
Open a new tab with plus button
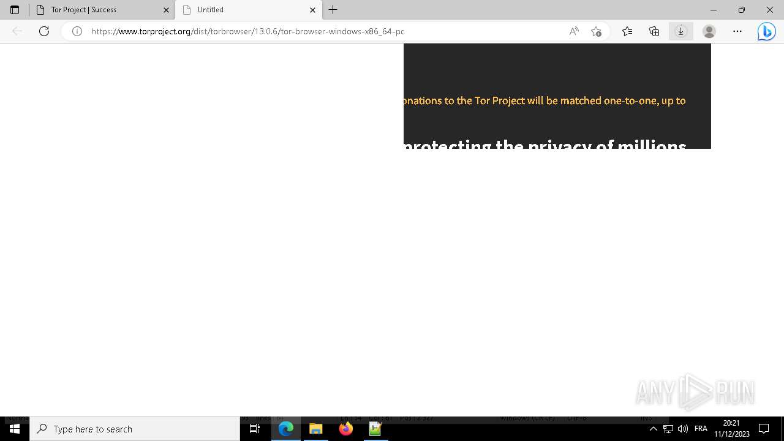tap(333, 10)
